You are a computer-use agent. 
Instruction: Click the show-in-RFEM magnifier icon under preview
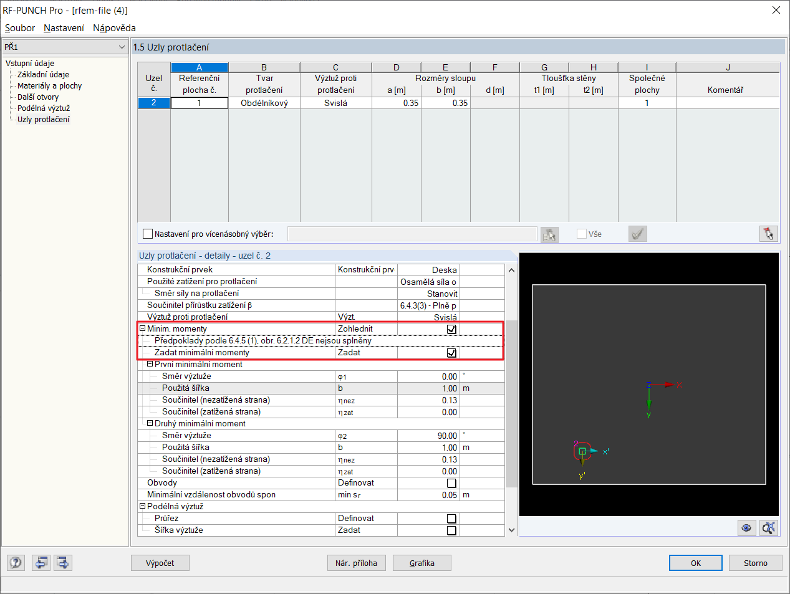coord(769,528)
